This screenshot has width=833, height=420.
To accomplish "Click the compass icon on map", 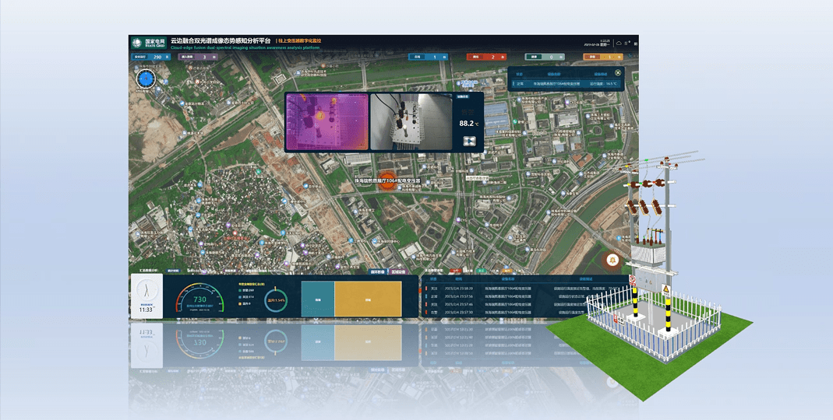I will click(x=146, y=79).
